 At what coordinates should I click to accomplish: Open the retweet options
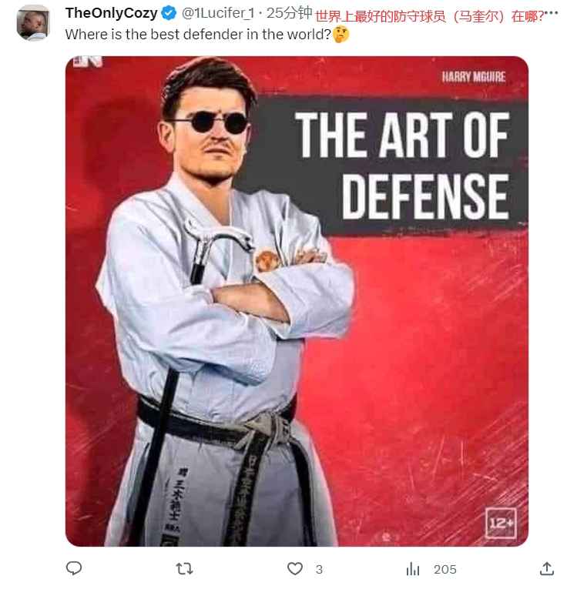pos(184,569)
